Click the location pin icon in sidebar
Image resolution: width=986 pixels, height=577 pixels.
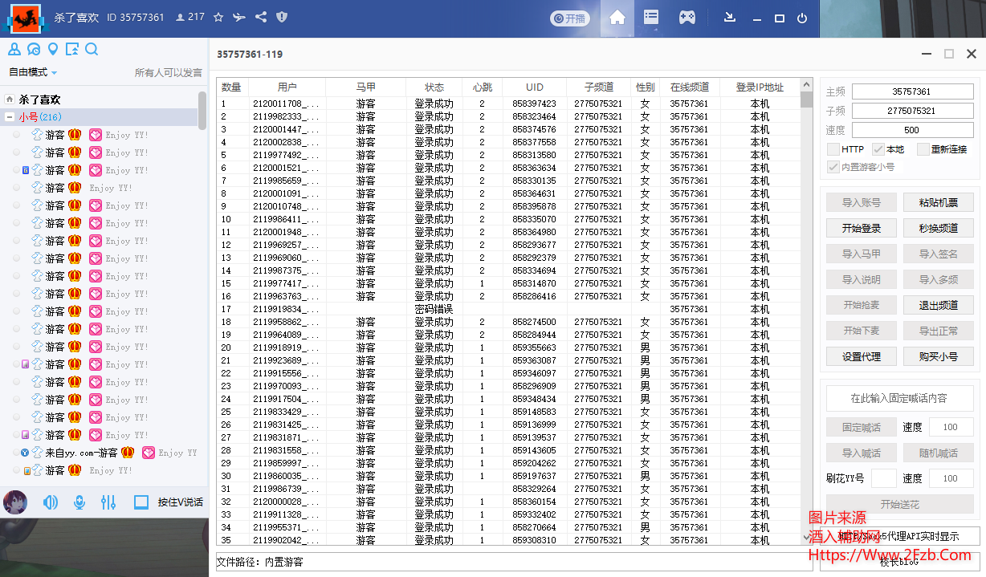(53, 50)
